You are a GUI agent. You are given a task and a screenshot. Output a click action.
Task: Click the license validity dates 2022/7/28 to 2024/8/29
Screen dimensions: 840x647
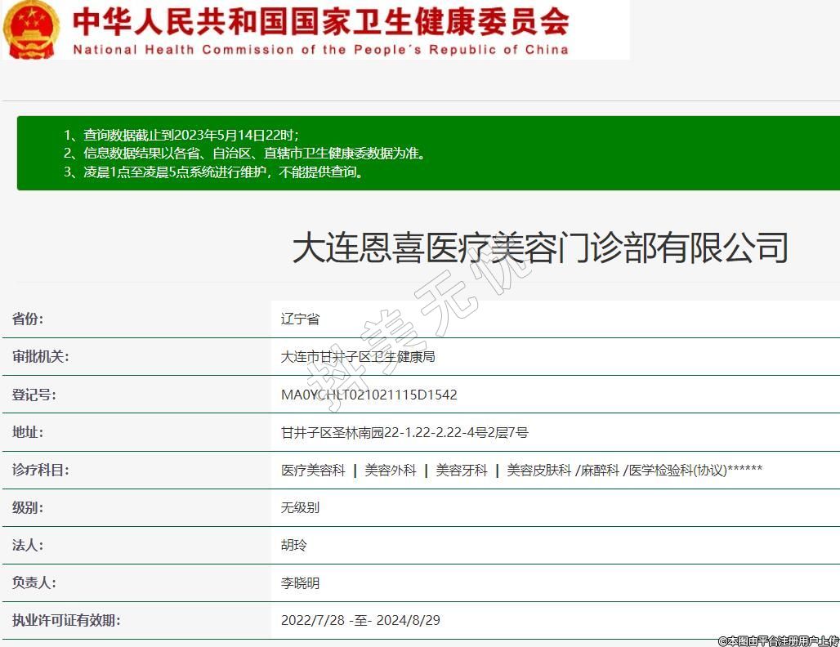click(360, 620)
